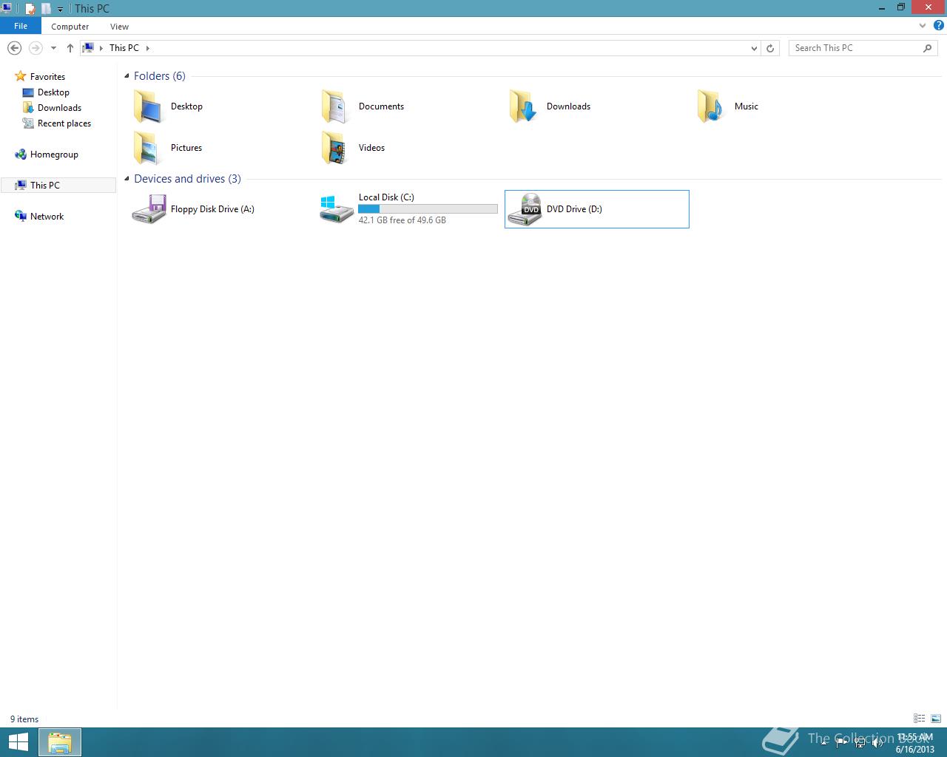Go up one level with Up arrow
Image resolution: width=947 pixels, height=757 pixels.
[x=70, y=48]
